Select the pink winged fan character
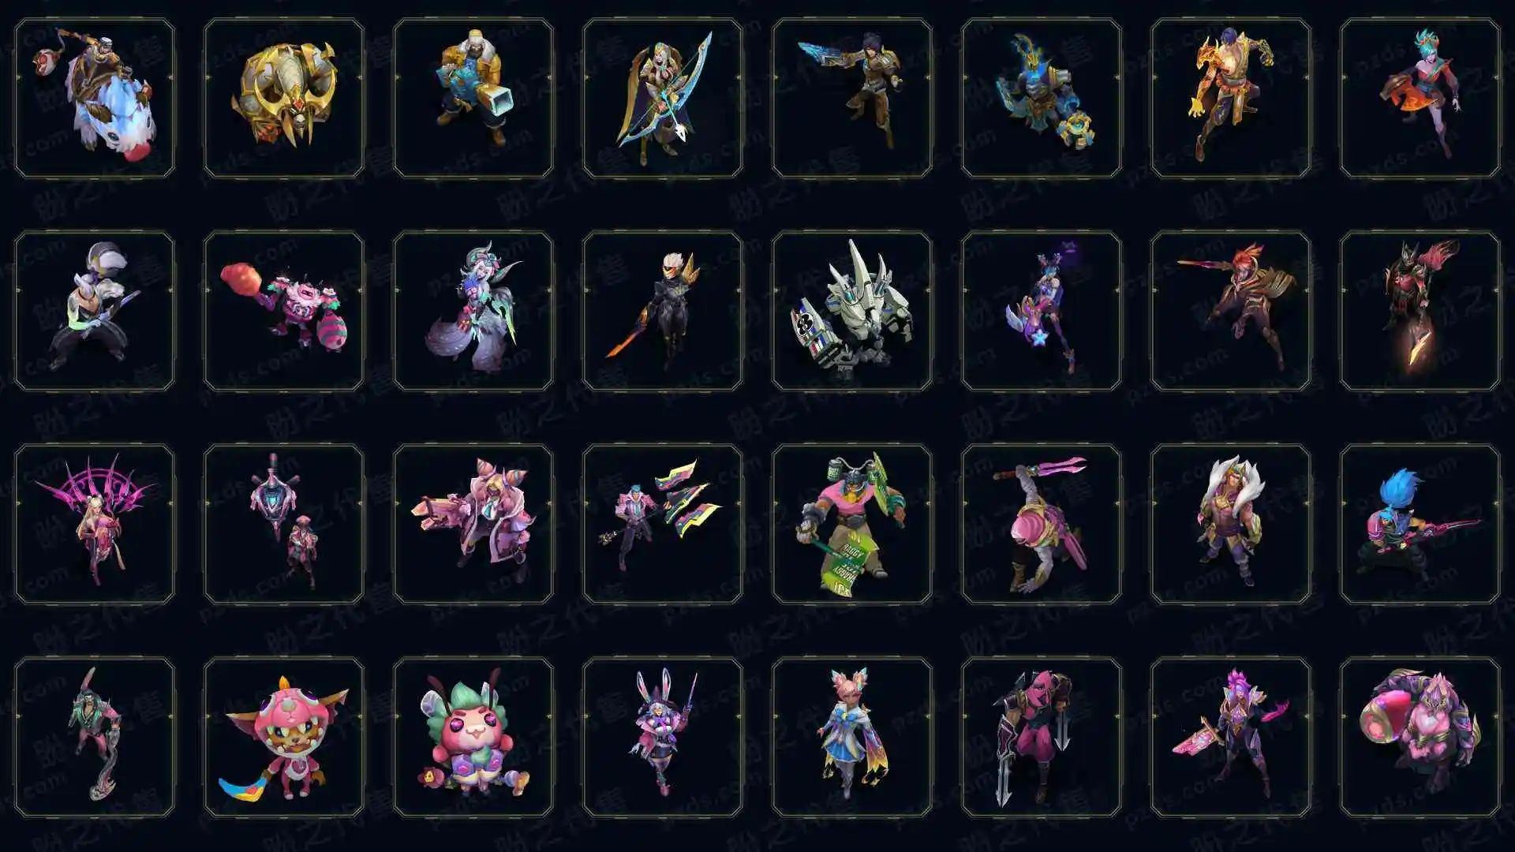Viewport: 1515px width, 852px height. 95,524
